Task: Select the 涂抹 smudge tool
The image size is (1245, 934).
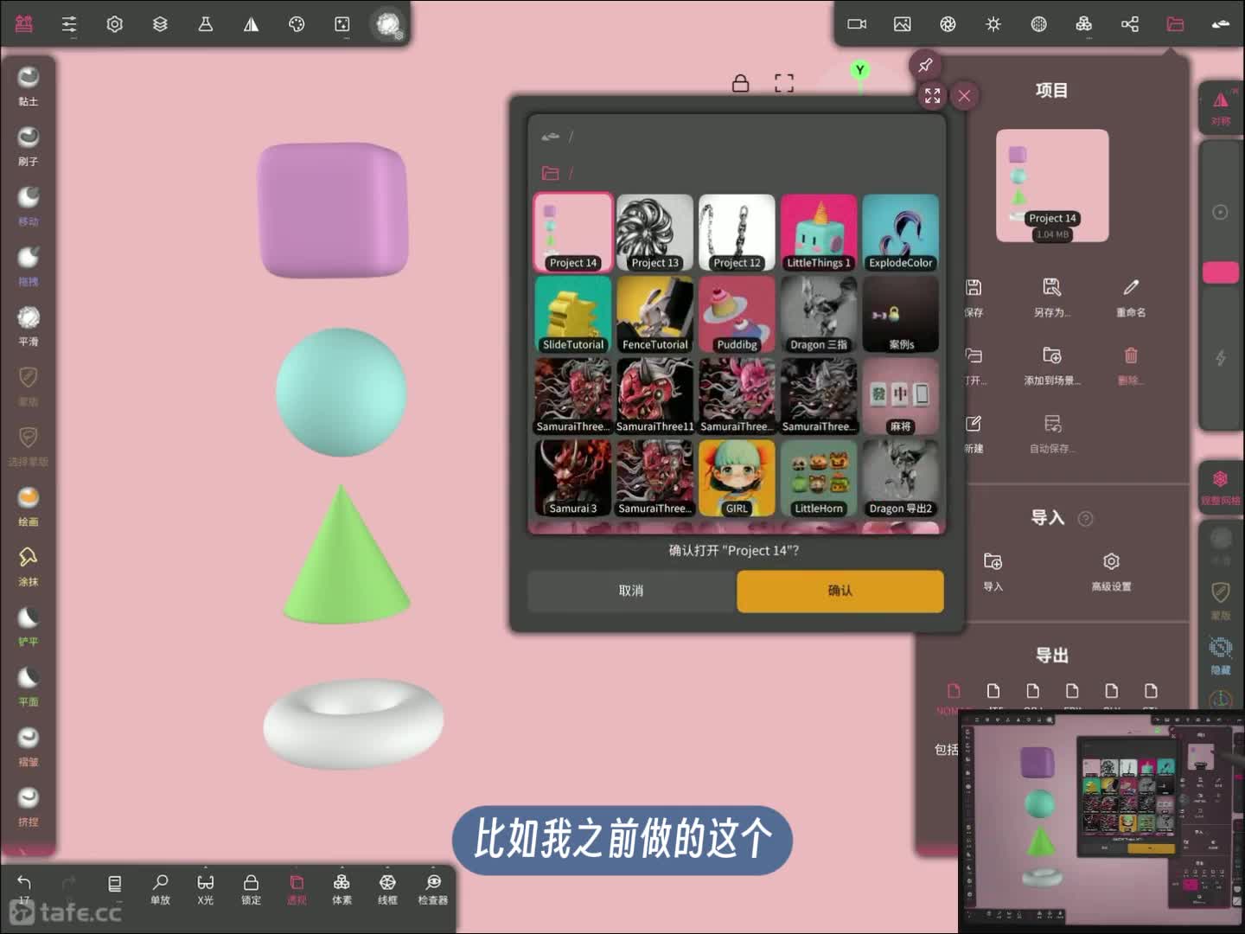Action: [x=29, y=565]
